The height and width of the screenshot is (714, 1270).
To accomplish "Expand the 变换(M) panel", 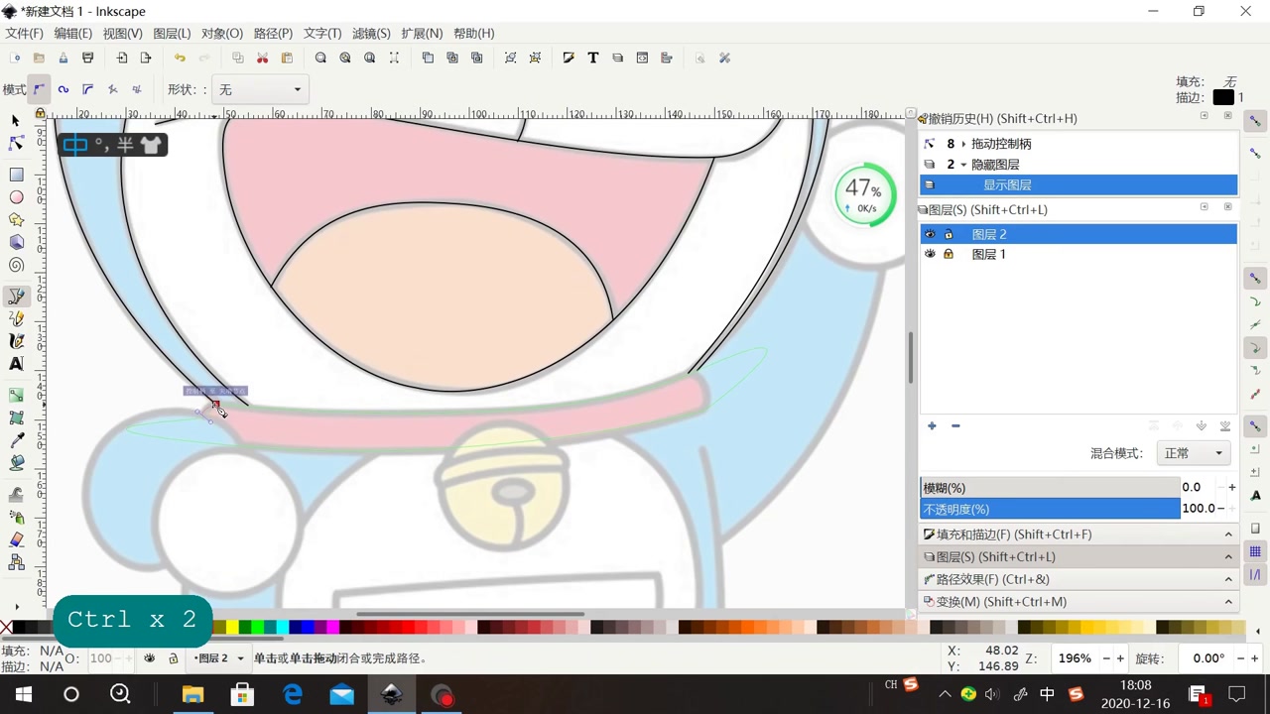I will coord(1079,601).
